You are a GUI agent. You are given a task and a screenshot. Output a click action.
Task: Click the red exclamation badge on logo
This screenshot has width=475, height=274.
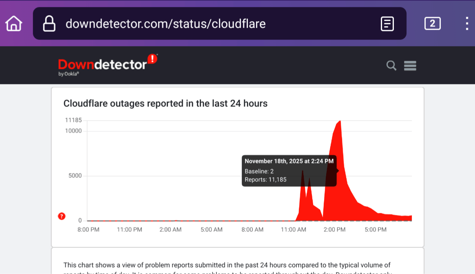point(152,59)
